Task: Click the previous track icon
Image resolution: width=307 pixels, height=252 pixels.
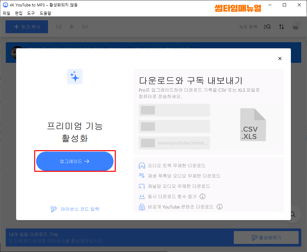Action: (x=59, y=27)
